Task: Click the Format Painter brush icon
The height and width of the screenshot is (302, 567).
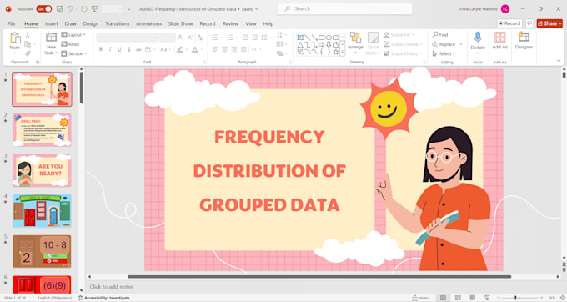Action: pyautogui.click(x=28, y=53)
